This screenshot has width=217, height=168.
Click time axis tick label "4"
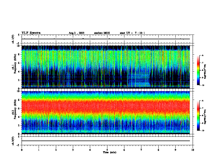(x=90, y=150)
